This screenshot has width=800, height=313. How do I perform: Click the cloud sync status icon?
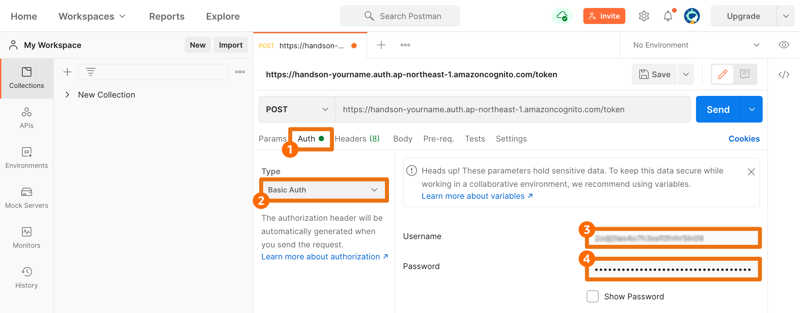pyautogui.click(x=562, y=16)
